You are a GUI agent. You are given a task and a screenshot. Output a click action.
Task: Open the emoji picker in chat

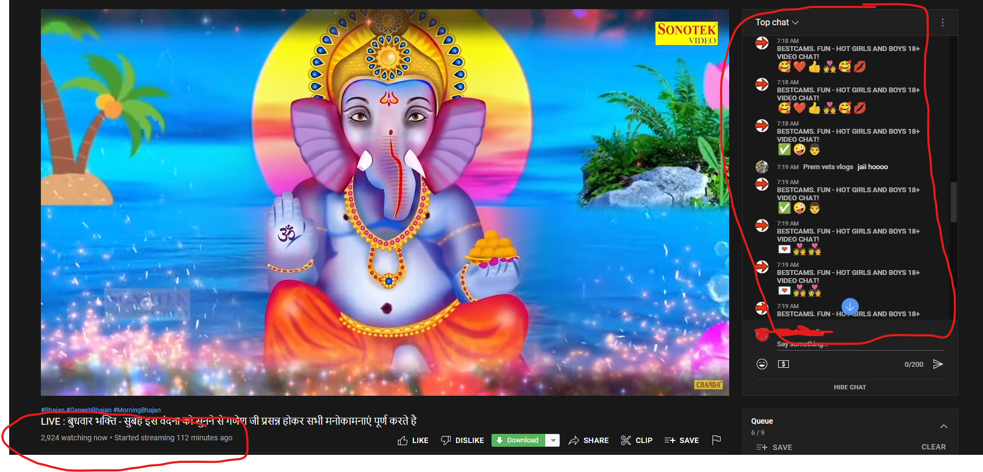click(x=762, y=364)
